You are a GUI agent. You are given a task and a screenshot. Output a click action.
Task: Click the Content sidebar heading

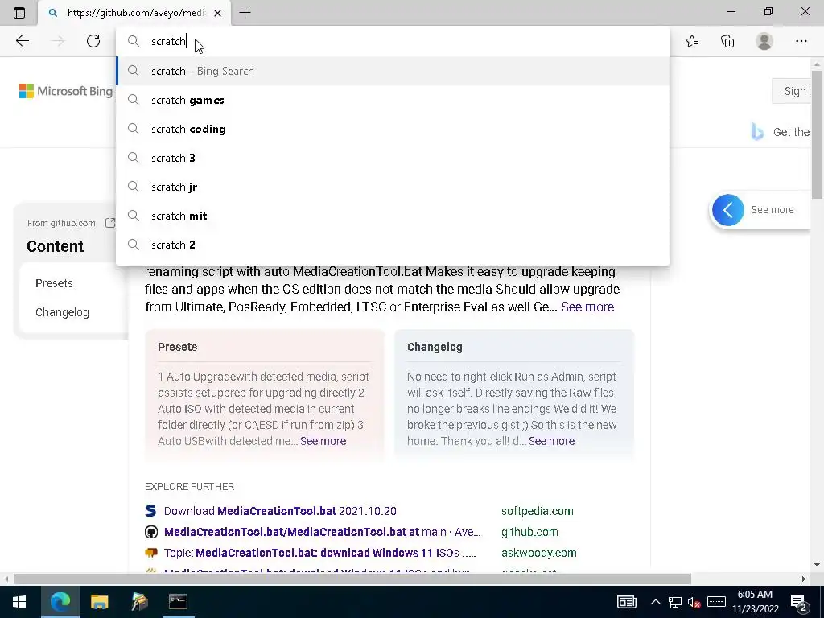56,246
